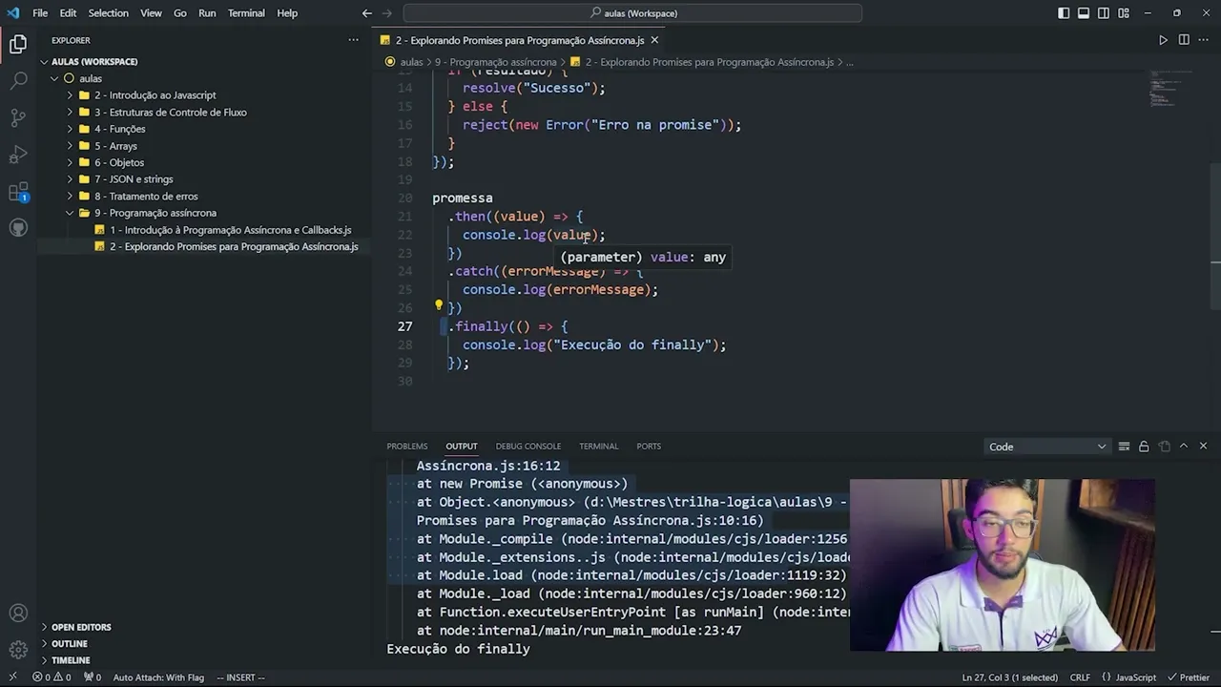Change cursor position via Ln 27, Col 3
Viewport: 1221px width, 687px height.
pos(1010,677)
